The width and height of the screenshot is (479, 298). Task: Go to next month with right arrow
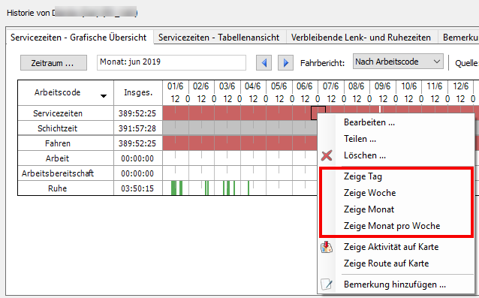click(x=285, y=63)
